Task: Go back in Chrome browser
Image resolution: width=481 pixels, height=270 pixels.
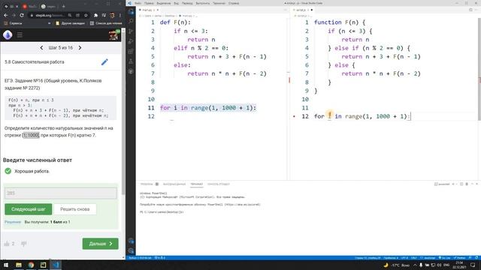Action: point(6,15)
